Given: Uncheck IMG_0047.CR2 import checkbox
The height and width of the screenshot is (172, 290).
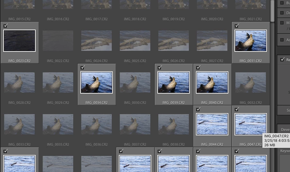Looking at the screenshot, I should click(x=237, y=109).
